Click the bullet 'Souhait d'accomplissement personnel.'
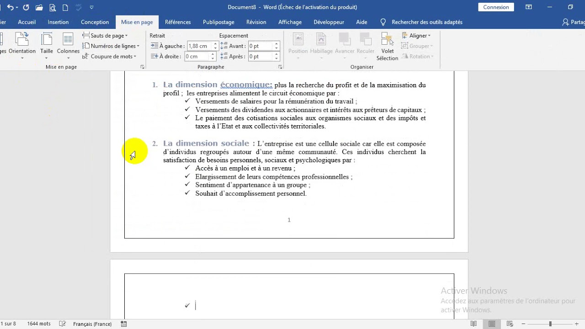This screenshot has width=585, height=329. click(x=250, y=193)
